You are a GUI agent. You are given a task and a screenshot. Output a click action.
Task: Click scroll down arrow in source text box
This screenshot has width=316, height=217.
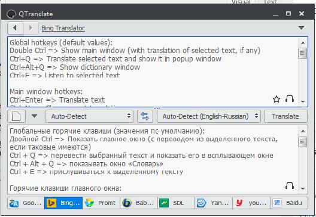click(x=303, y=102)
